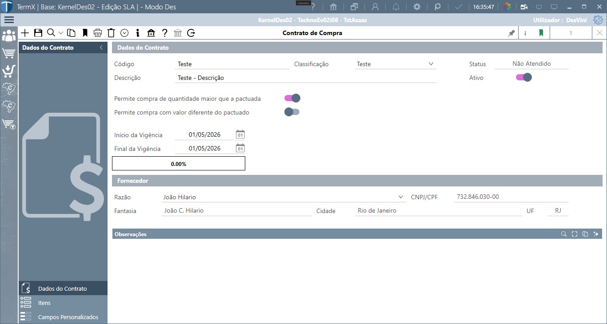607x324 pixels.
Task: Toggle the Ativo switch
Action: tap(523, 77)
